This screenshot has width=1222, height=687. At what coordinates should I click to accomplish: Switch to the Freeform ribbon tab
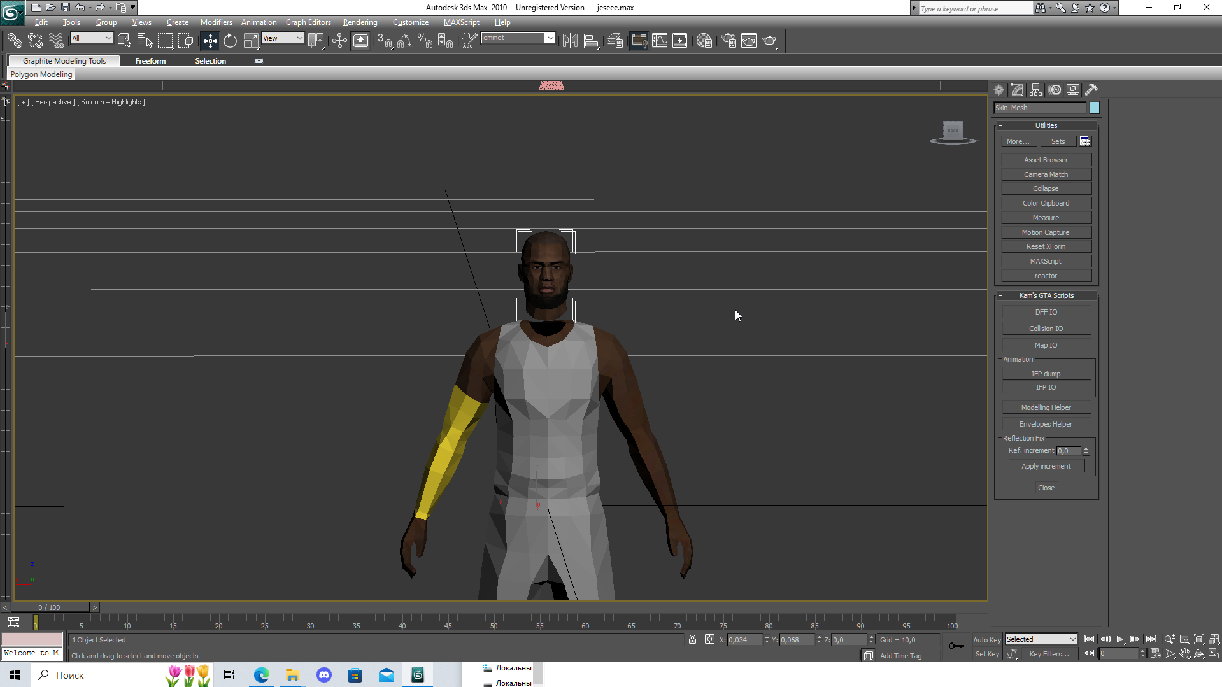[150, 61]
